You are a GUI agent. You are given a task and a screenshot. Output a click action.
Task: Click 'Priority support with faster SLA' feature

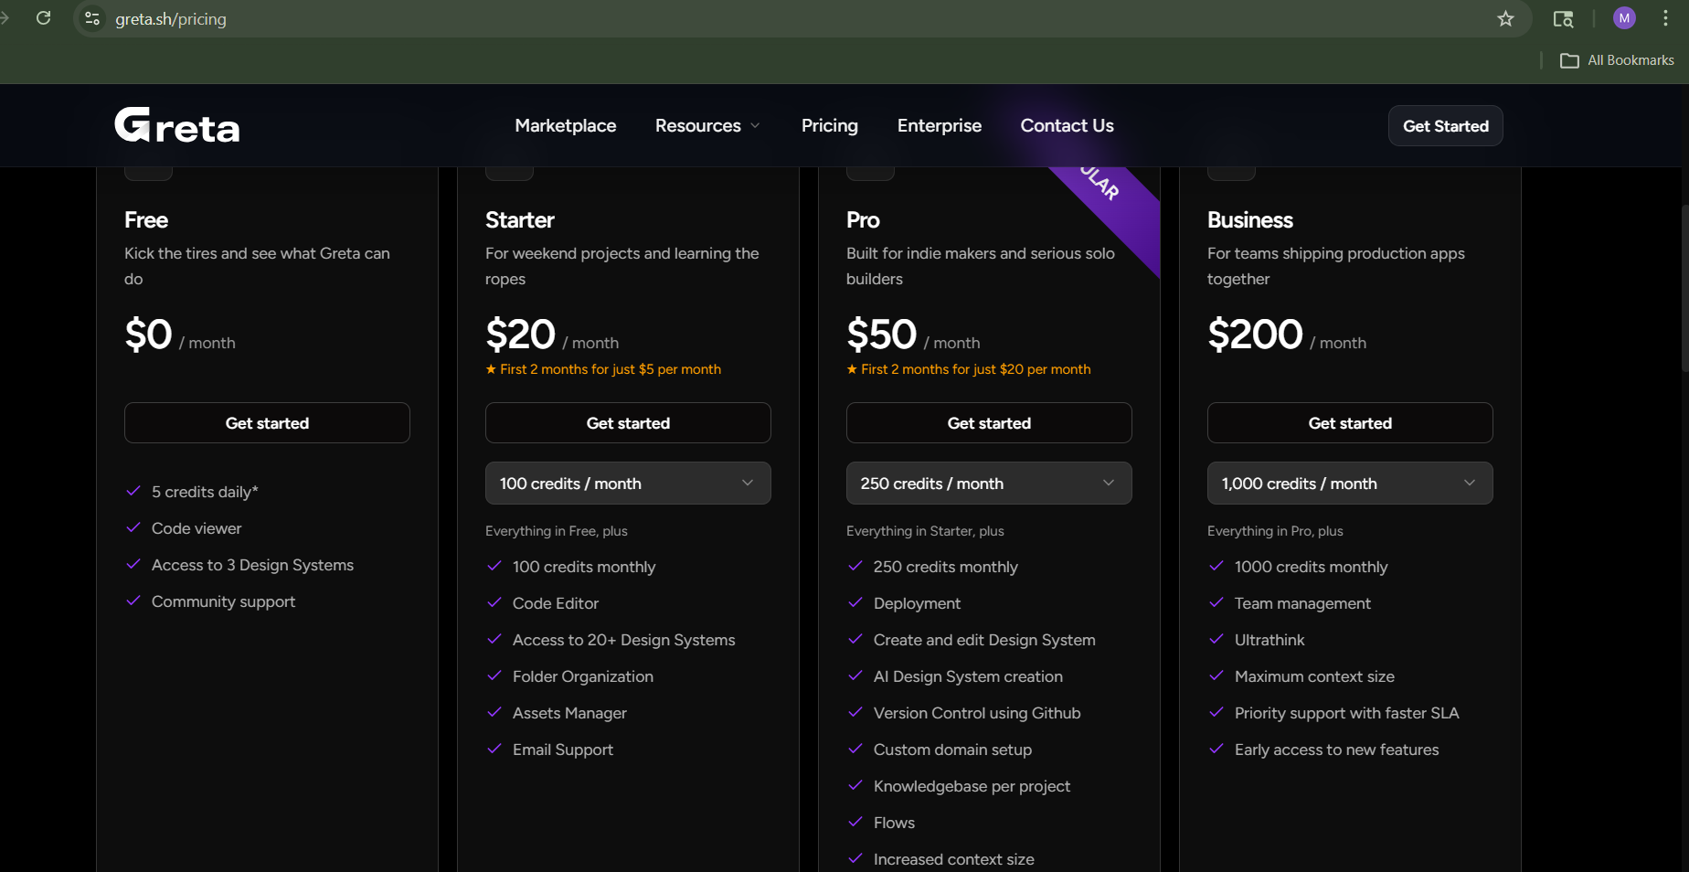(1346, 713)
